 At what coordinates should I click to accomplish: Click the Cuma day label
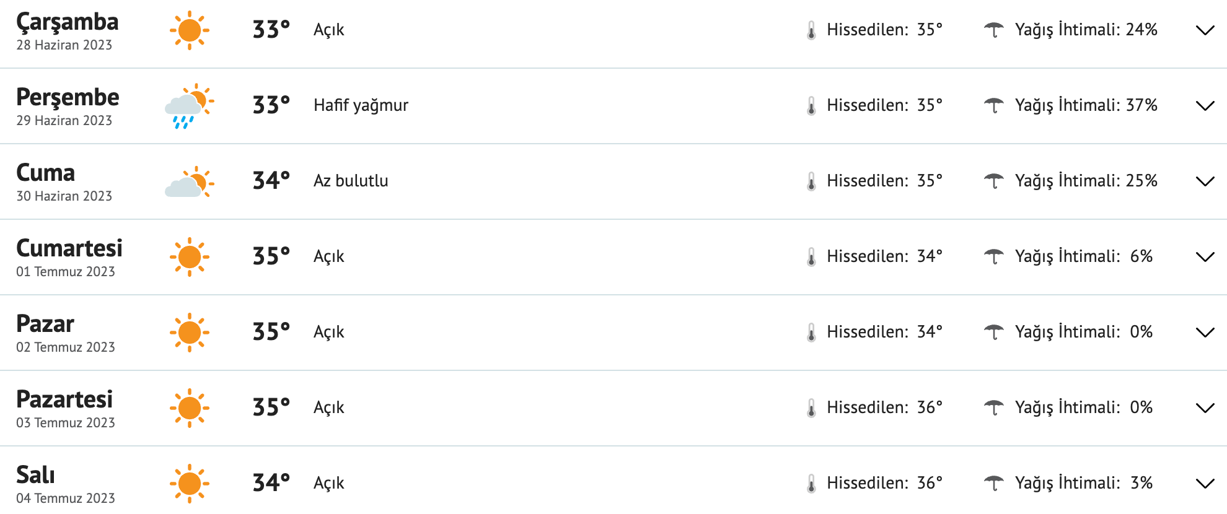pos(46,173)
